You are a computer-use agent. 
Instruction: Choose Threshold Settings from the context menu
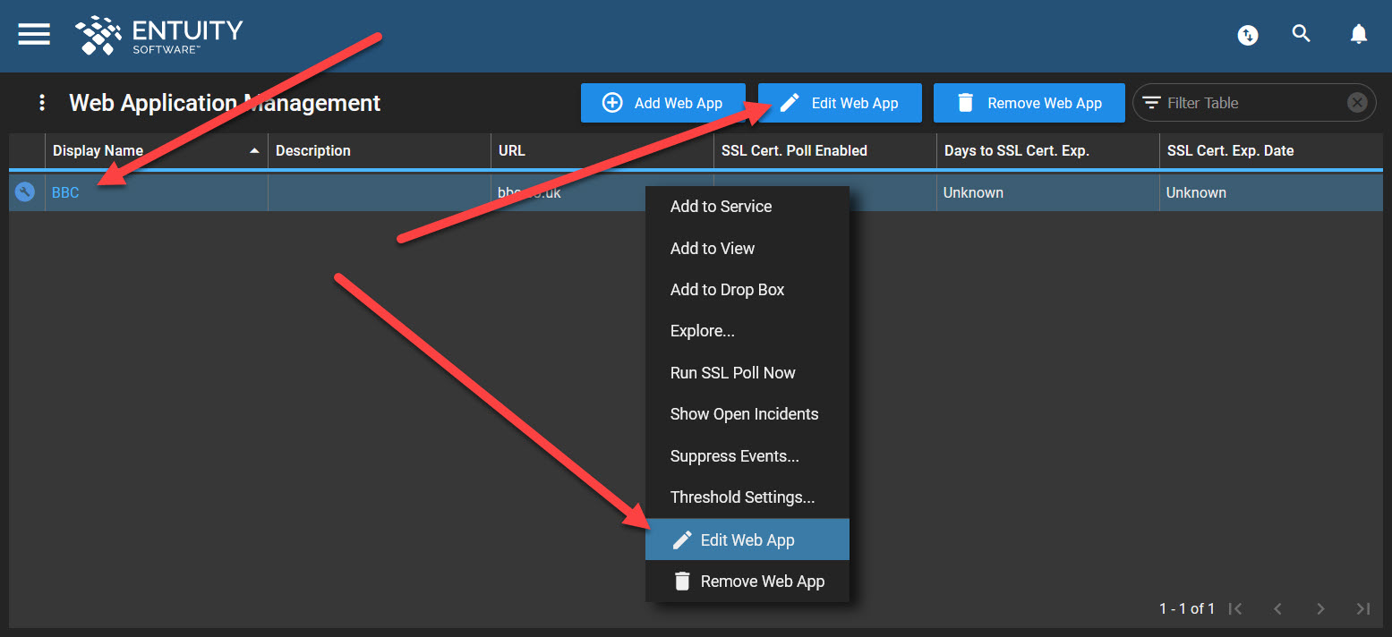point(742,497)
